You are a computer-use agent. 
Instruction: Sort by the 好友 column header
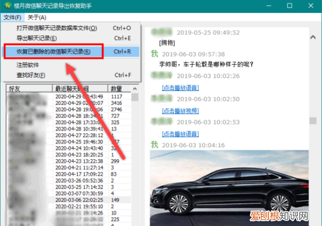pos(29,89)
